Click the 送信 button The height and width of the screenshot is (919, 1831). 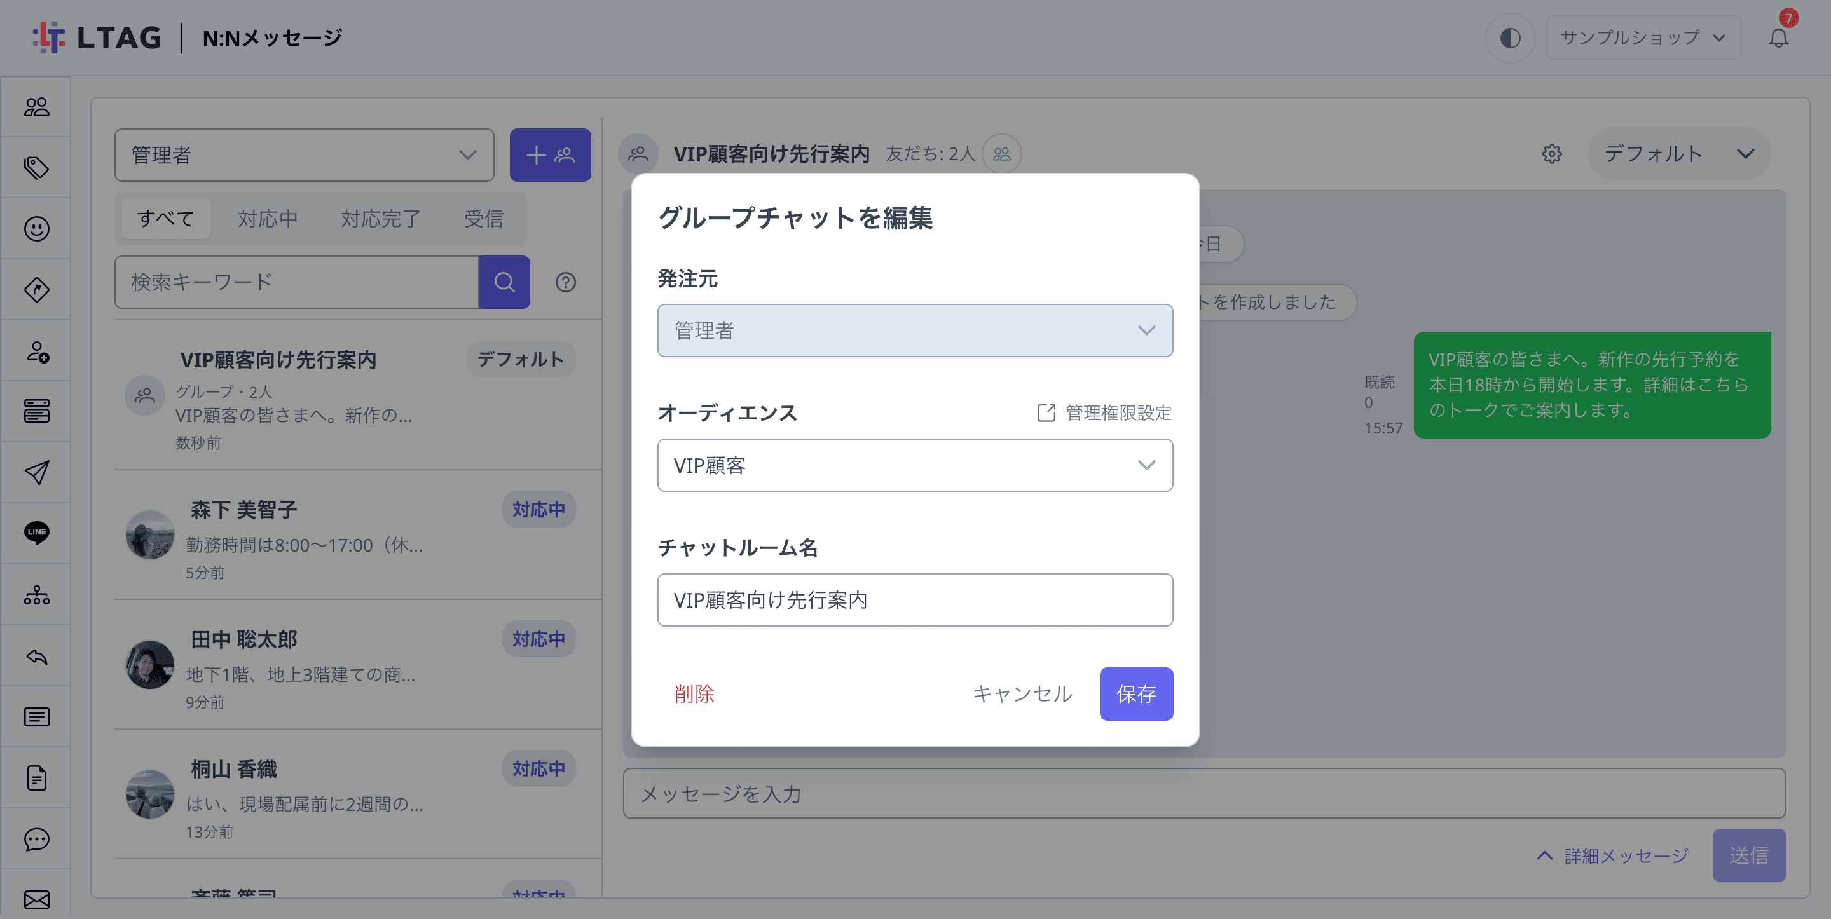tap(1748, 855)
